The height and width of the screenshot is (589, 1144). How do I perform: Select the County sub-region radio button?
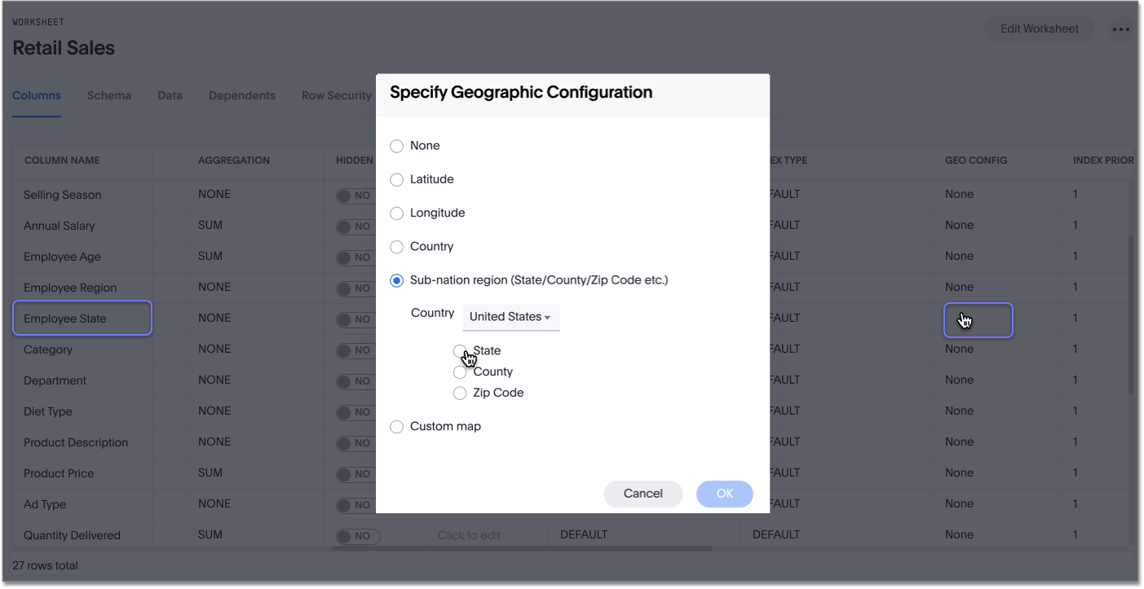(x=460, y=371)
